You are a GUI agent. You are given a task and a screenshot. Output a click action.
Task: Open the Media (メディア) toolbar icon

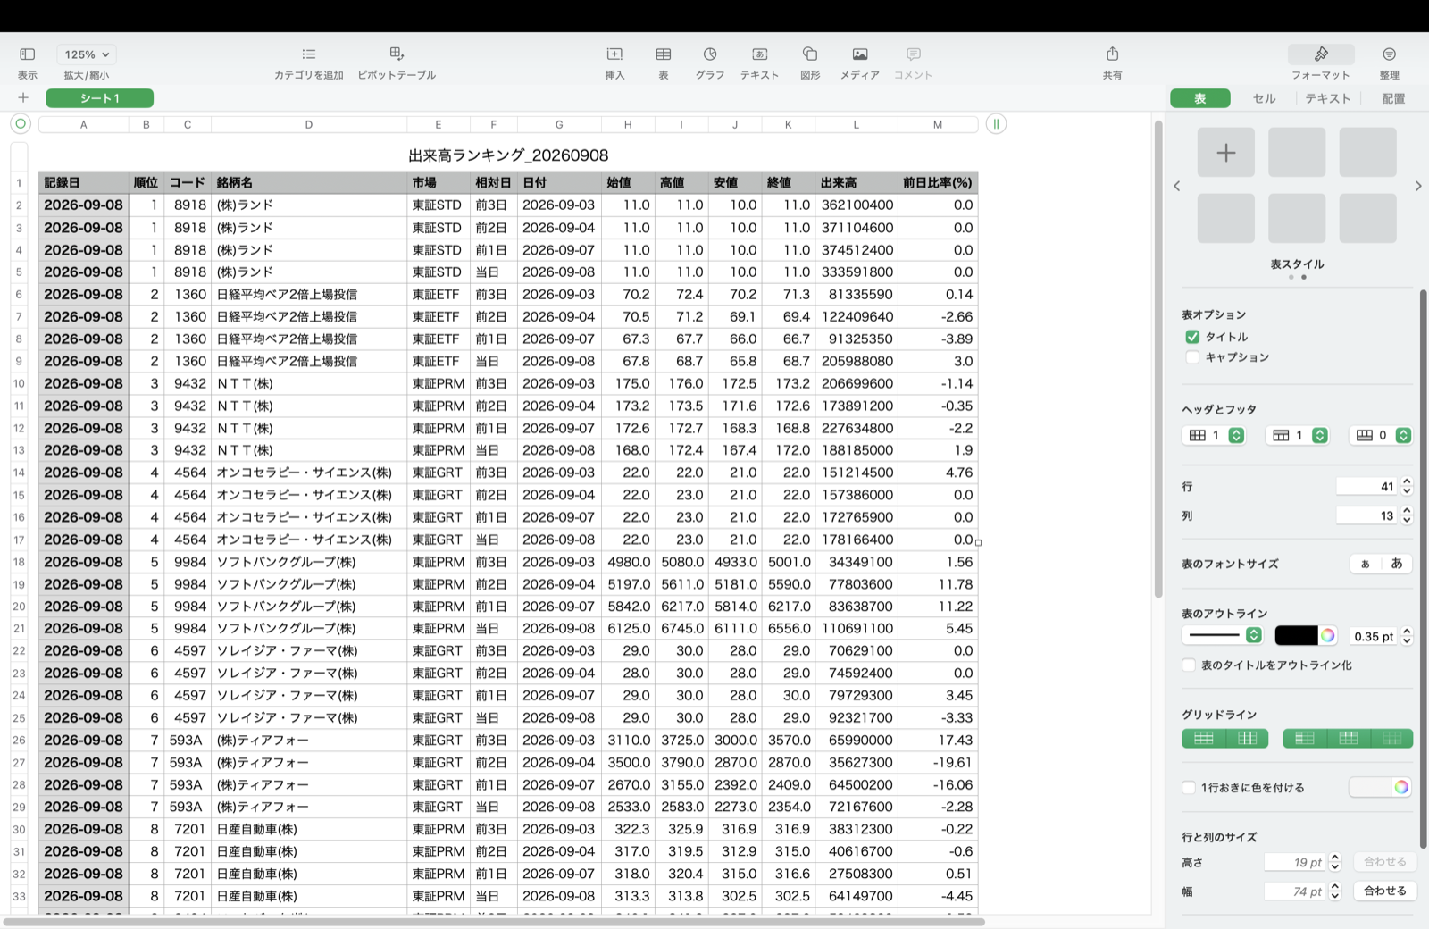click(860, 54)
